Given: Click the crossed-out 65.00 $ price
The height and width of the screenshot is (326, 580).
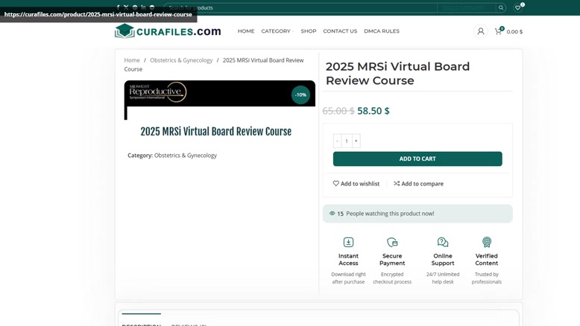Looking at the screenshot, I should (x=338, y=111).
